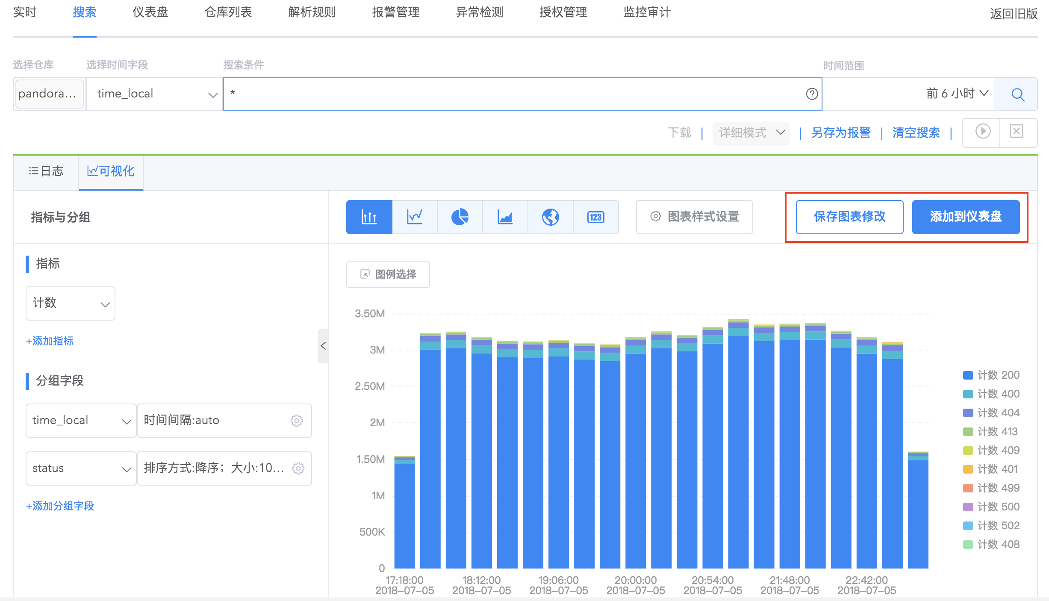1049x601 pixels.
Task: Switch to the 异常检测 tab
Action: [x=479, y=12]
